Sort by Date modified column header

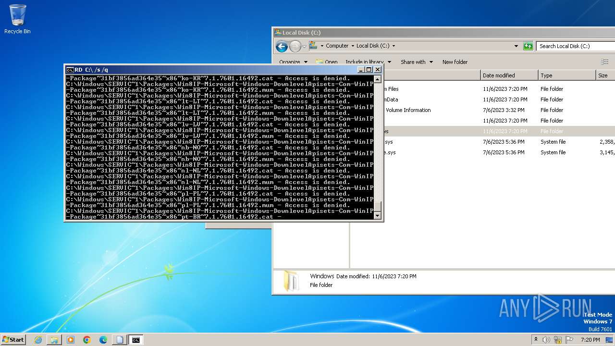pyautogui.click(x=509, y=75)
